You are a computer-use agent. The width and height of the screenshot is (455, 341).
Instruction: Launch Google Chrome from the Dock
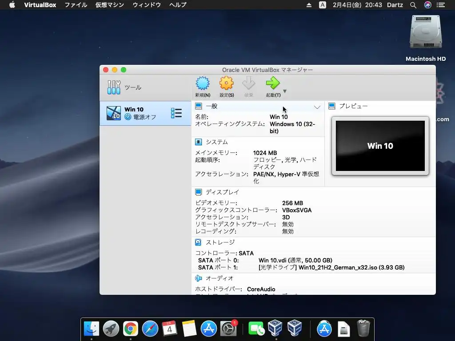(x=130, y=329)
